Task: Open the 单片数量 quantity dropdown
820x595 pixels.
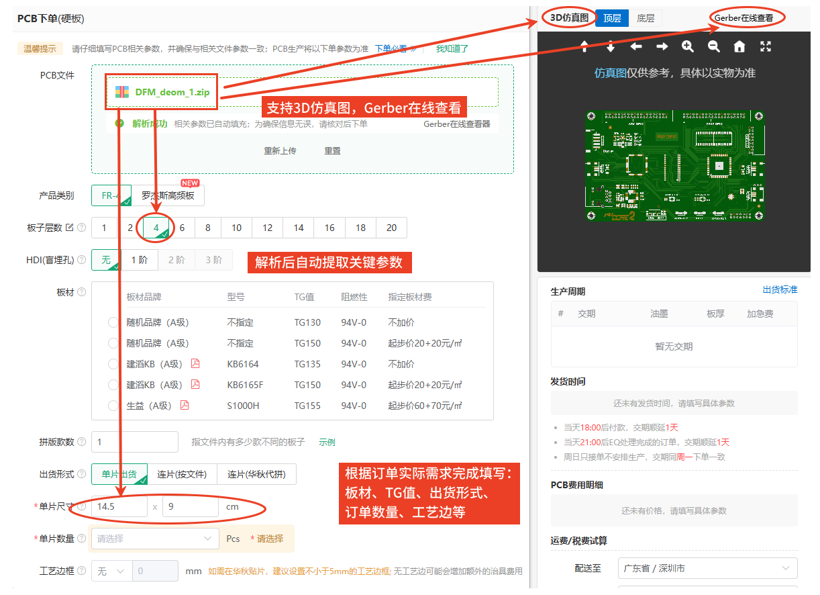Action: tap(154, 539)
